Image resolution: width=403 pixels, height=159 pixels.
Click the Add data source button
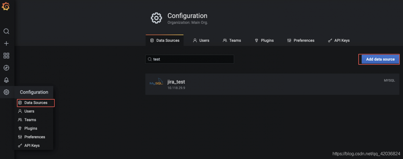(x=380, y=59)
